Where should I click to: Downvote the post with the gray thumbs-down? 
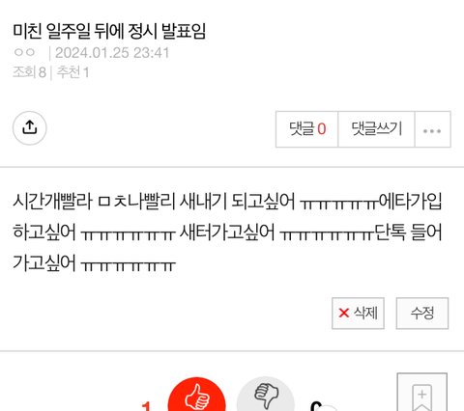coord(266,395)
